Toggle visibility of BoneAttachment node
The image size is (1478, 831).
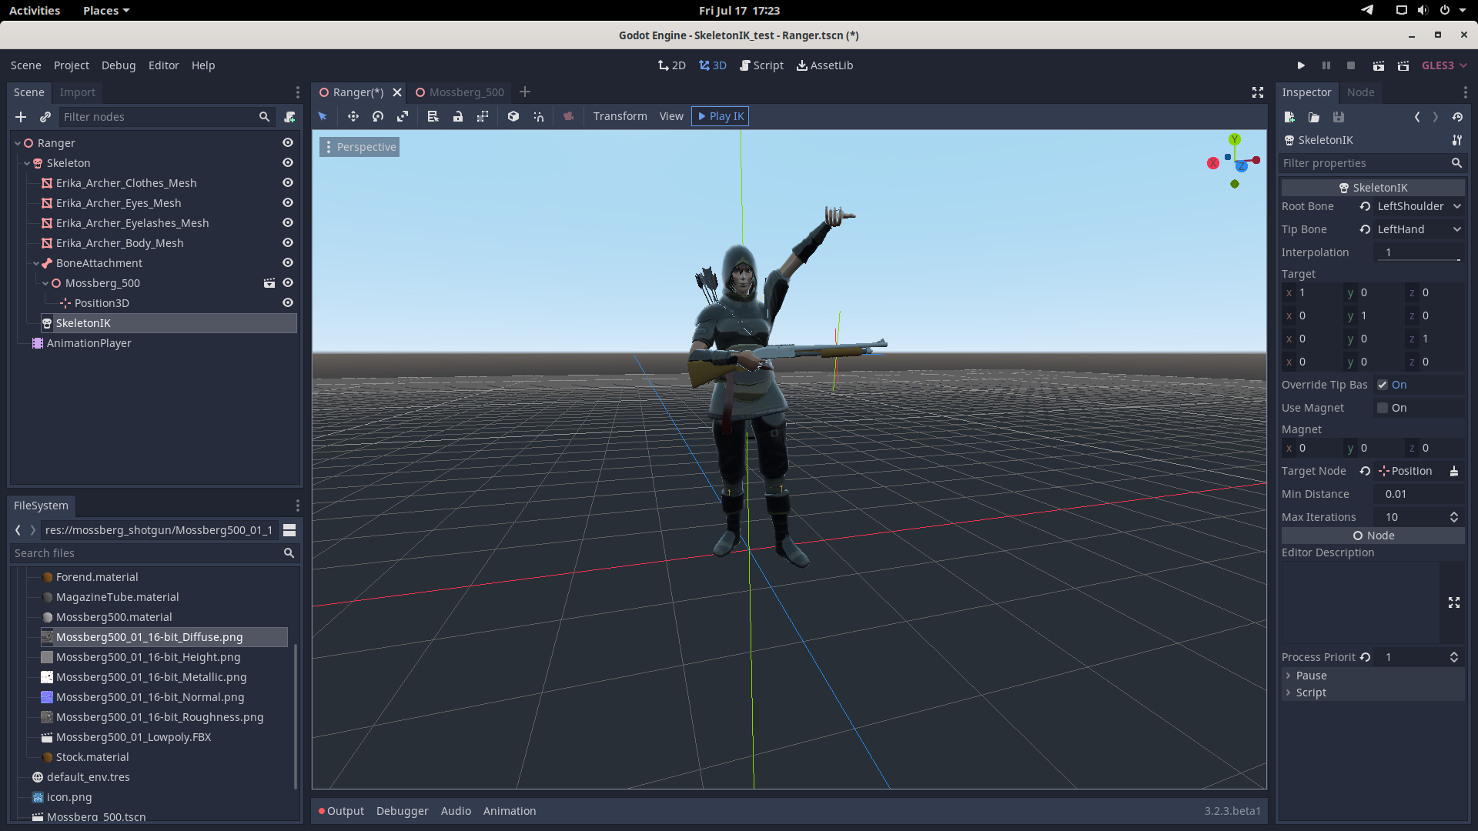[x=288, y=263]
